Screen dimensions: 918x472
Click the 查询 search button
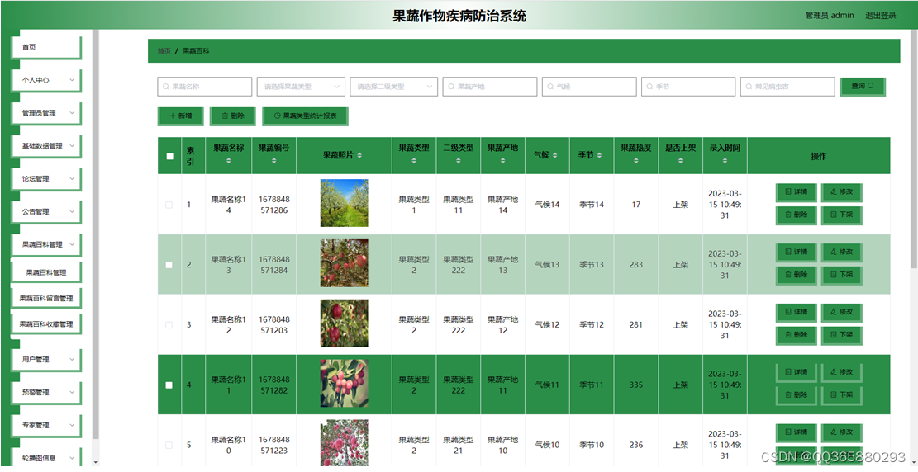coord(862,86)
